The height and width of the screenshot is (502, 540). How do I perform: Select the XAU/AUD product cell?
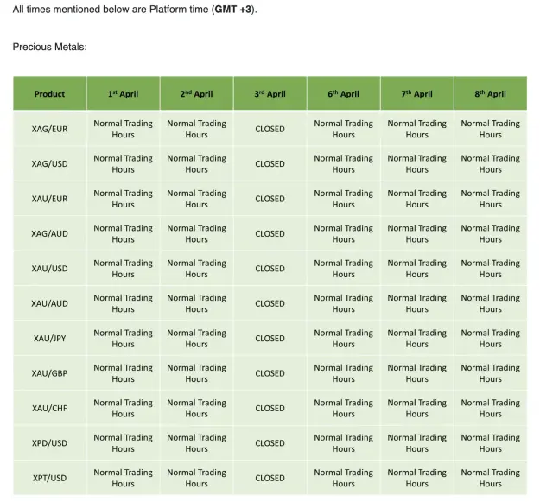coord(49,303)
